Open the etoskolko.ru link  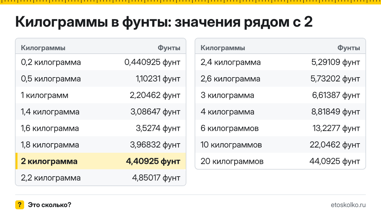coord(348,205)
